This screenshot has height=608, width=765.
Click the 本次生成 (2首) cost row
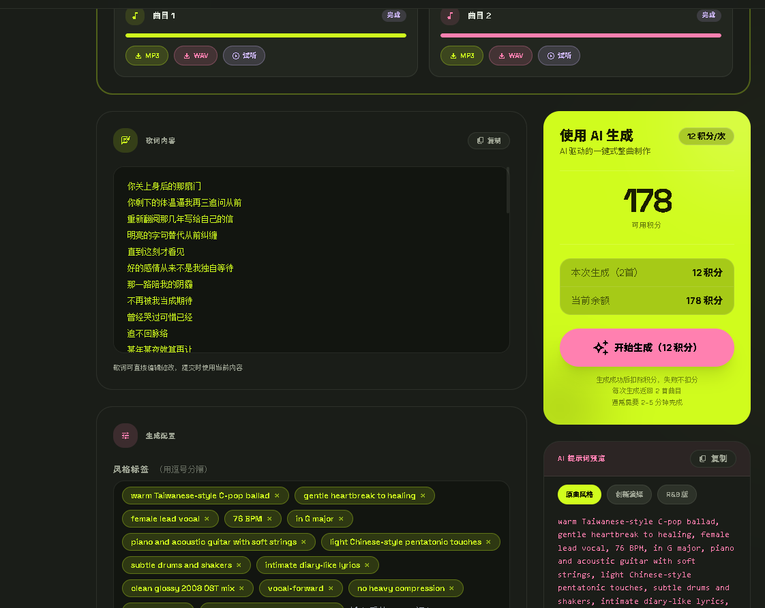(x=647, y=273)
